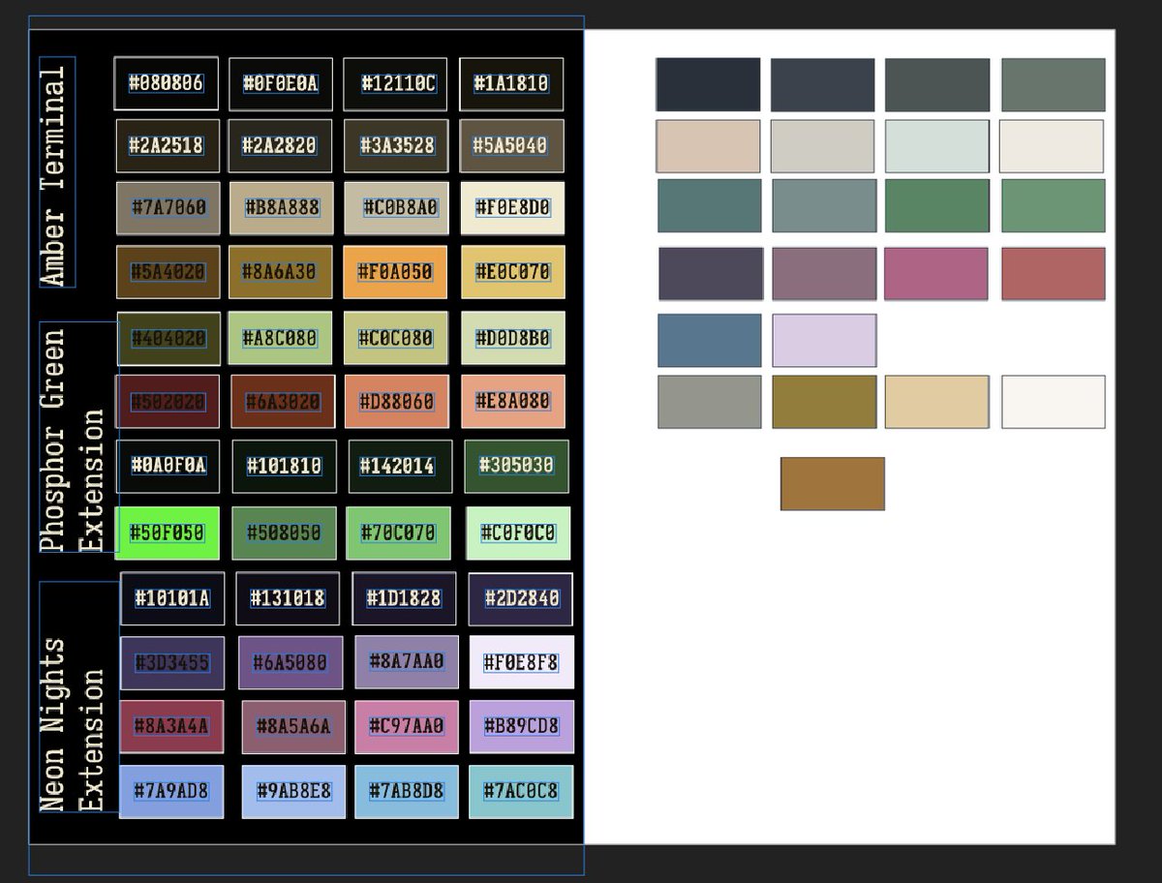The image size is (1162, 883).
Task: Select the #C0B8A0 swatch
Action: [x=397, y=207]
